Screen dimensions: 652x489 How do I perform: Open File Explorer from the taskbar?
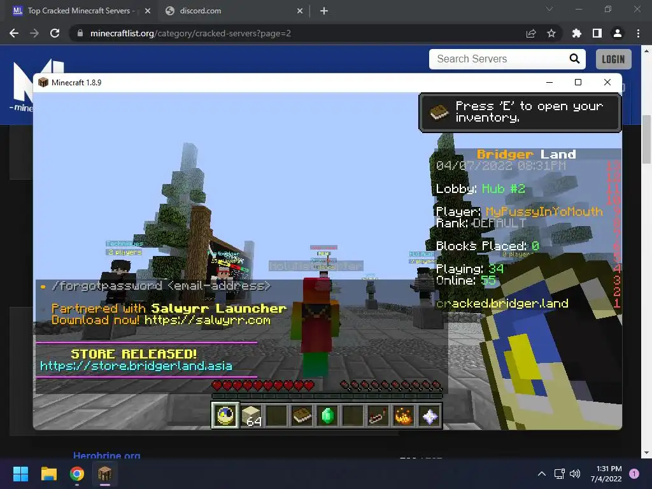48,474
